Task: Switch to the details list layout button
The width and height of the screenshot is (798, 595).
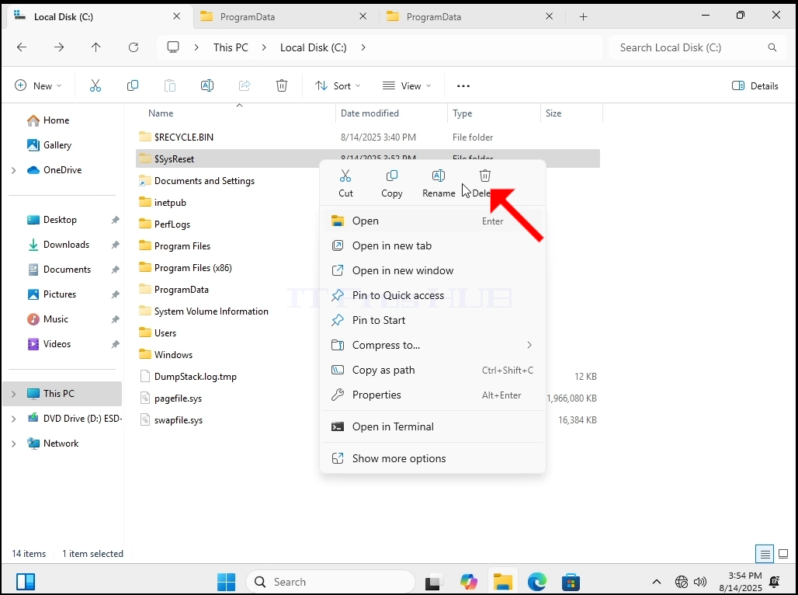Action: click(765, 554)
